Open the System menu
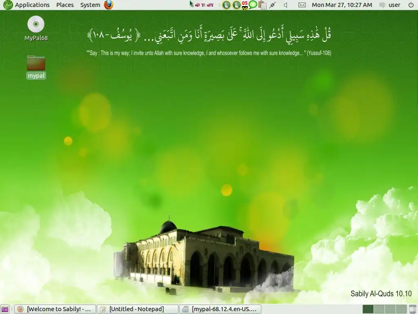Viewport: 418px width, 314px height. (x=90, y=5)
